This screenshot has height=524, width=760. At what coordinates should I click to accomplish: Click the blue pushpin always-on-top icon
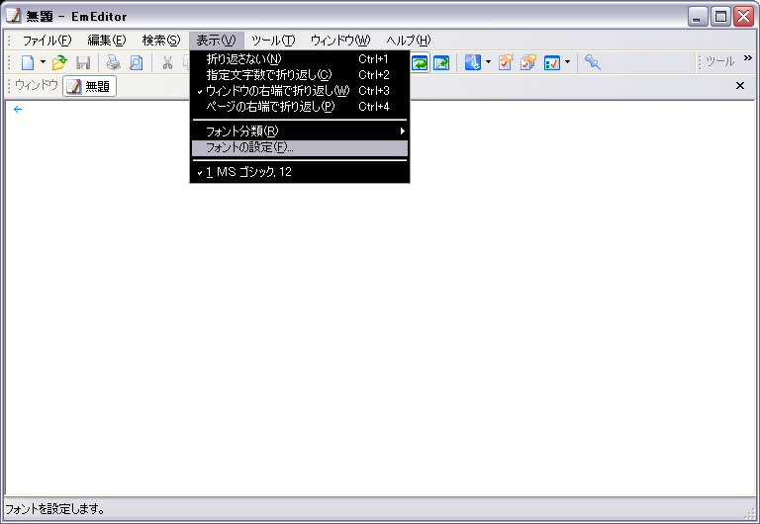(x=593, y=62)
